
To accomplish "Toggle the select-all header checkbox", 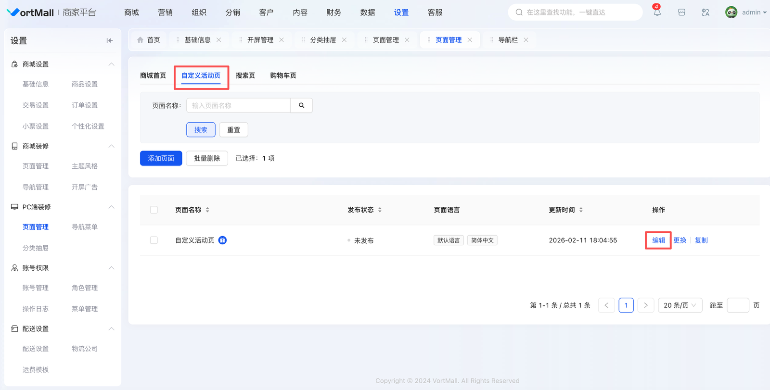I will point(154,210).
